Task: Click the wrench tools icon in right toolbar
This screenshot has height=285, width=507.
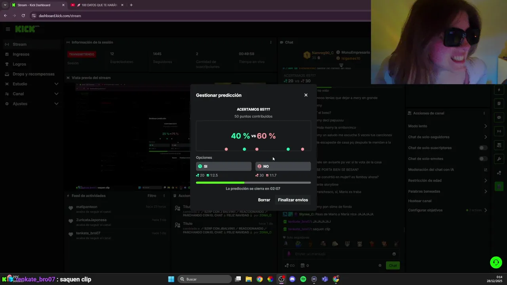Action: [x=499, y=159]
